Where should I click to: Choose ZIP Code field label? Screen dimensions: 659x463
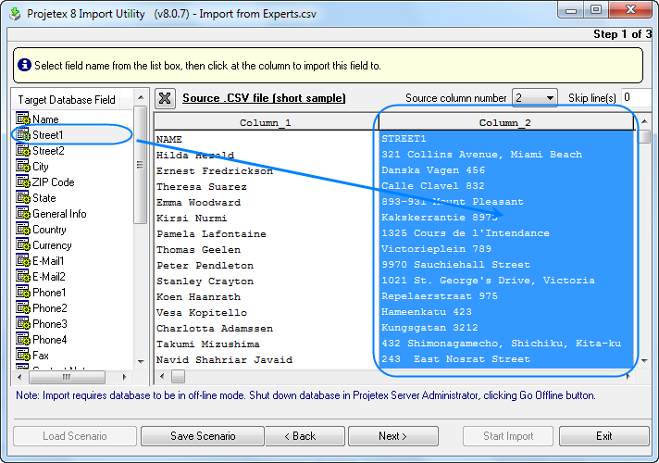point(53,182)
